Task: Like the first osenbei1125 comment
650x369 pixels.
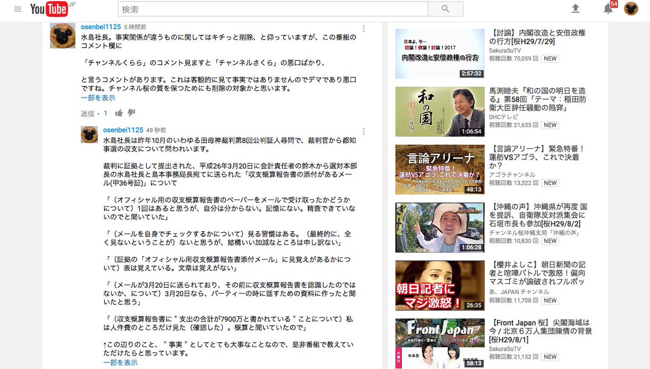Action: click(x=119, y=113)
